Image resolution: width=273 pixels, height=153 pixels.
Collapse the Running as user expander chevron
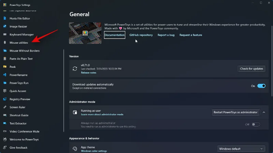[x=264, y=112]
